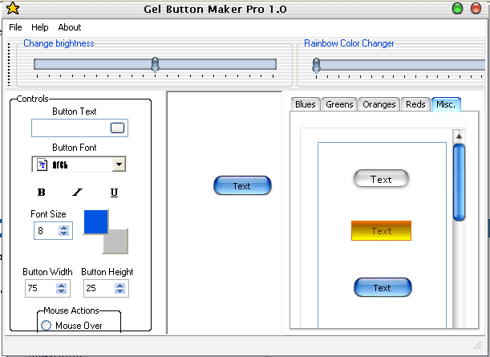Viewport: 490px width, 357px height.
Task: Open the Button Font dropdown
Action: (119, 164)
